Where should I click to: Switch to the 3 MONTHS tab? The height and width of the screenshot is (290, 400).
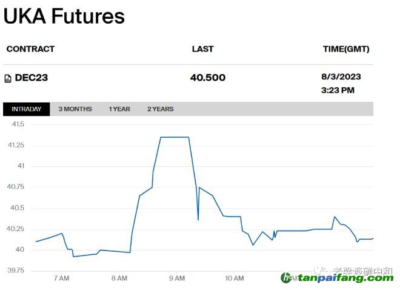75,109
